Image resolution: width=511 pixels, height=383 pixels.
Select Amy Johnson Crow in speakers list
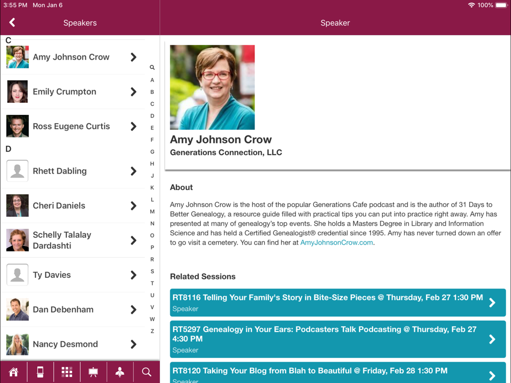tap(73, 57)
